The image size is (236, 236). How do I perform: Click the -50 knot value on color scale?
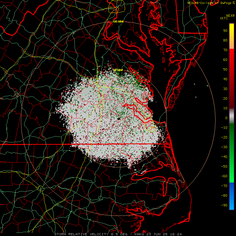(224, 167)
